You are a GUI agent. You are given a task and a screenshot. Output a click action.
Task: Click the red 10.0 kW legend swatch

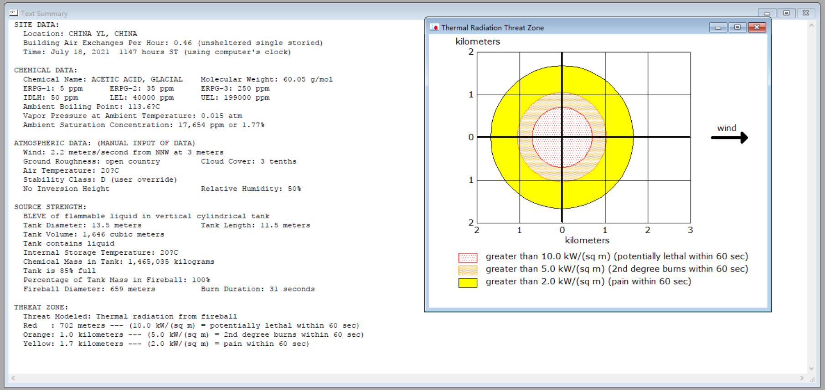click(x=468, y=258)
